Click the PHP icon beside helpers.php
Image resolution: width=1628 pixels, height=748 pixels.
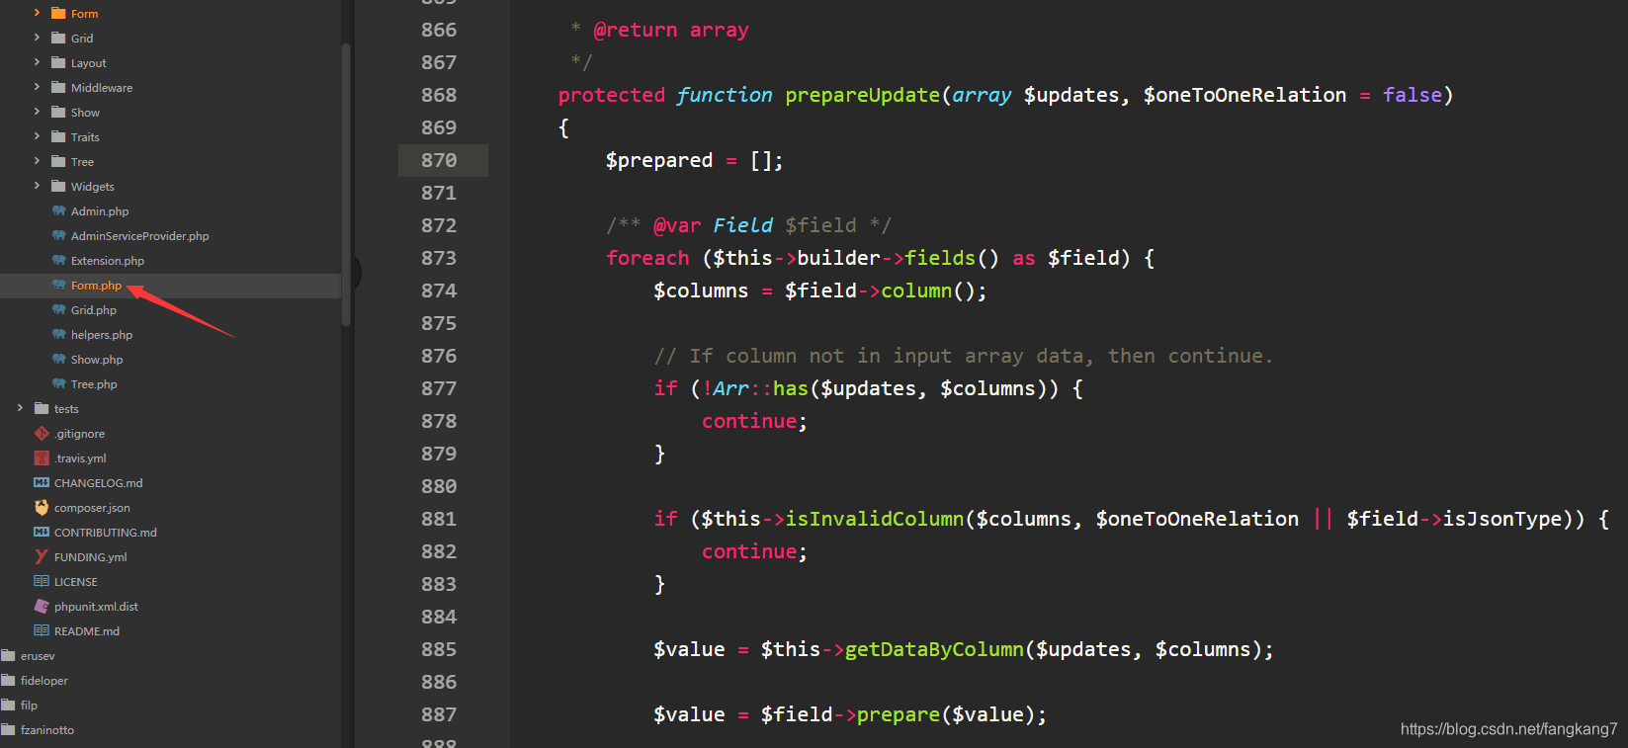click(59, 334)
